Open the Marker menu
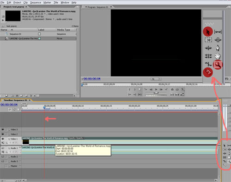The height and width of the screenshot is (182, 231). [x=47, y=3]
